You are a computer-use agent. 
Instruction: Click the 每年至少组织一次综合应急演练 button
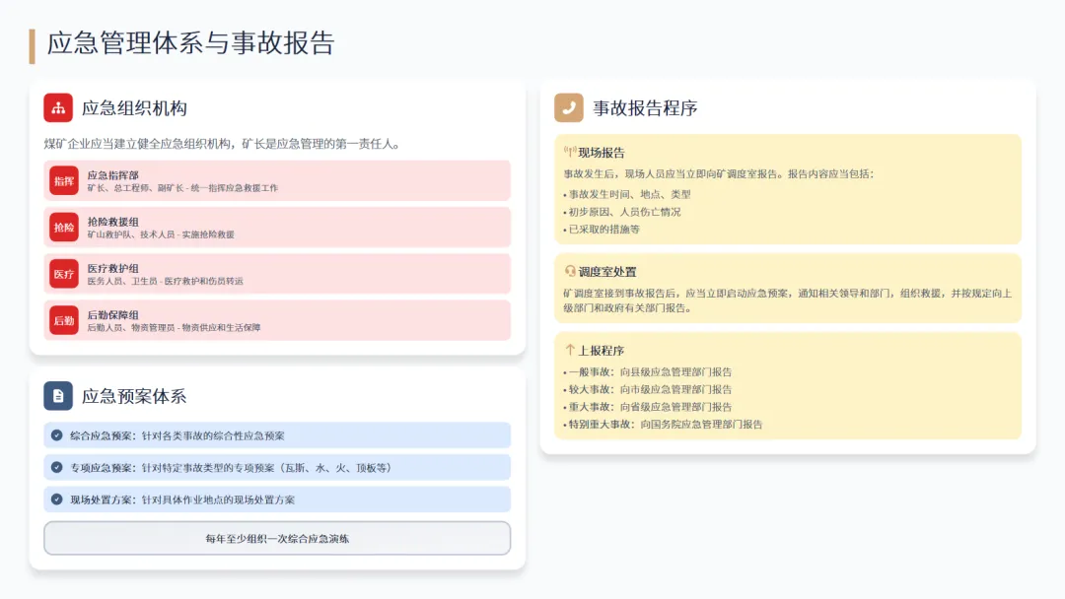pyautogui.click(x=277, y=538)
